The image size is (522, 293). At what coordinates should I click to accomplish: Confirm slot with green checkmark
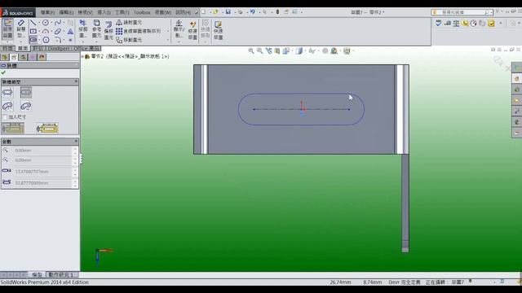[x=3, y=72]
